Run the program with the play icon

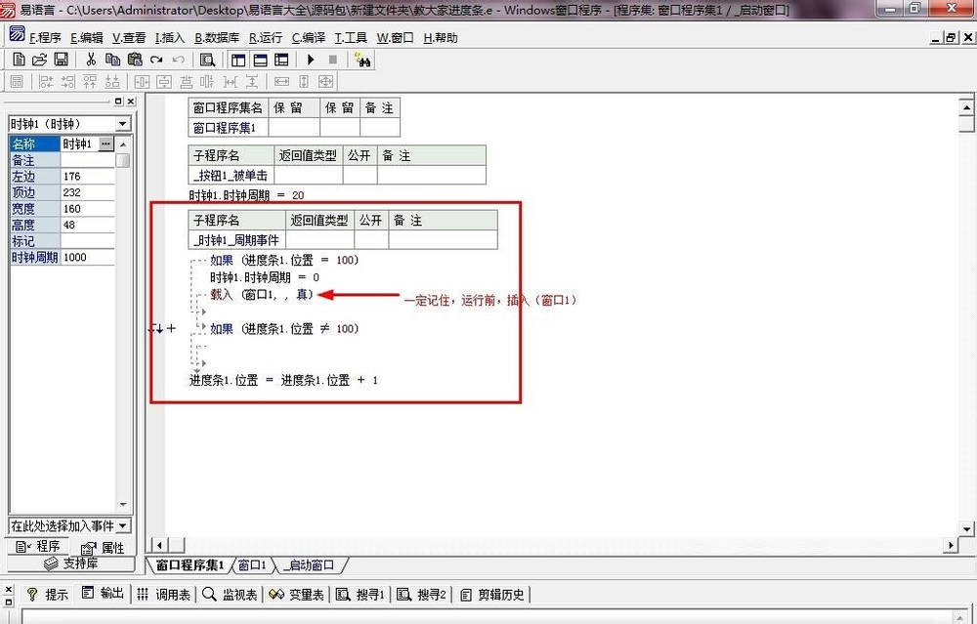311,60
